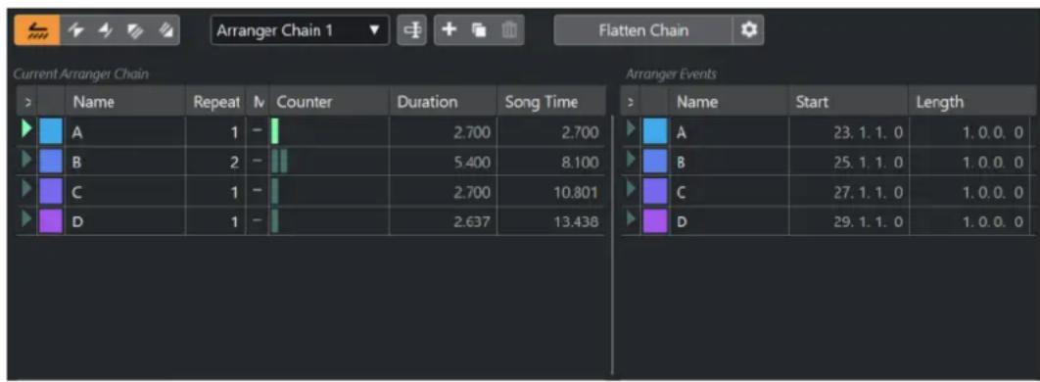Open the Mode dash cell for step D

click(258, 221)
